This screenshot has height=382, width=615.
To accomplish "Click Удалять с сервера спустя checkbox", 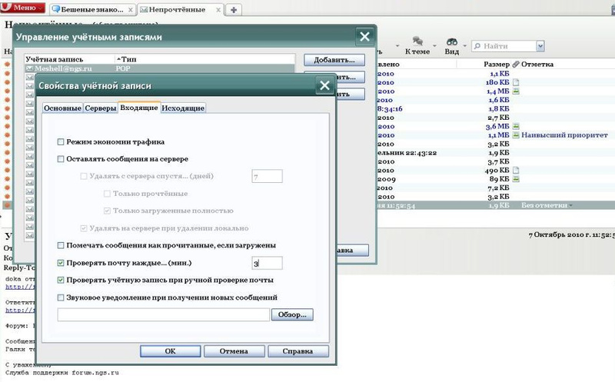I will tap(84, 176).
